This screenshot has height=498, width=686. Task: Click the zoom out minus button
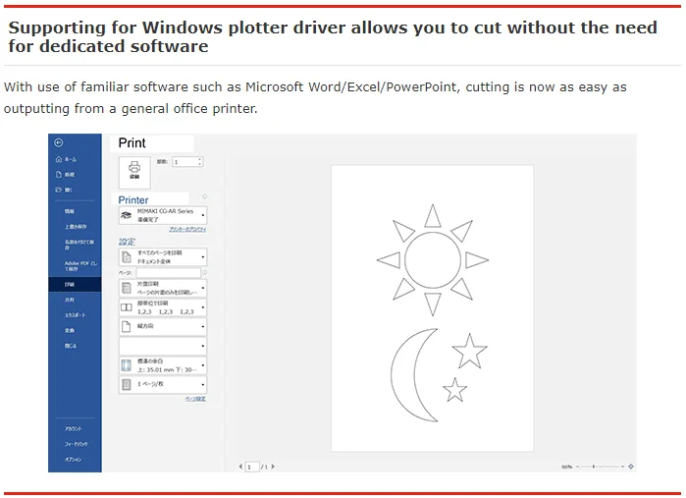coord(577,467)
